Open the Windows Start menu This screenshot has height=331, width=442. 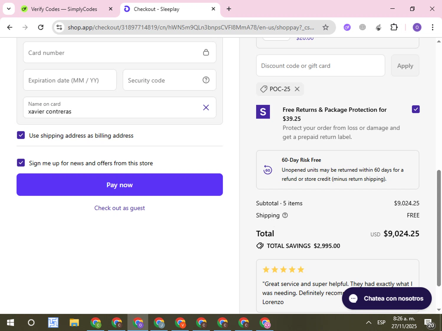coord(10,323)
